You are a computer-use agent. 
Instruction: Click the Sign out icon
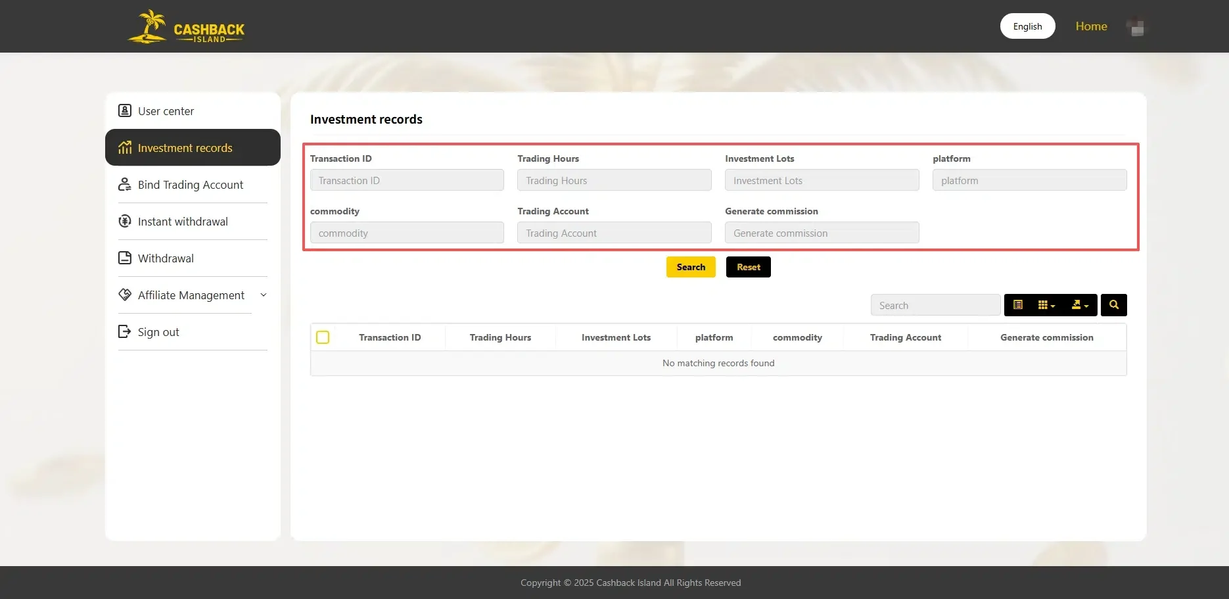[x=125, y=331]
